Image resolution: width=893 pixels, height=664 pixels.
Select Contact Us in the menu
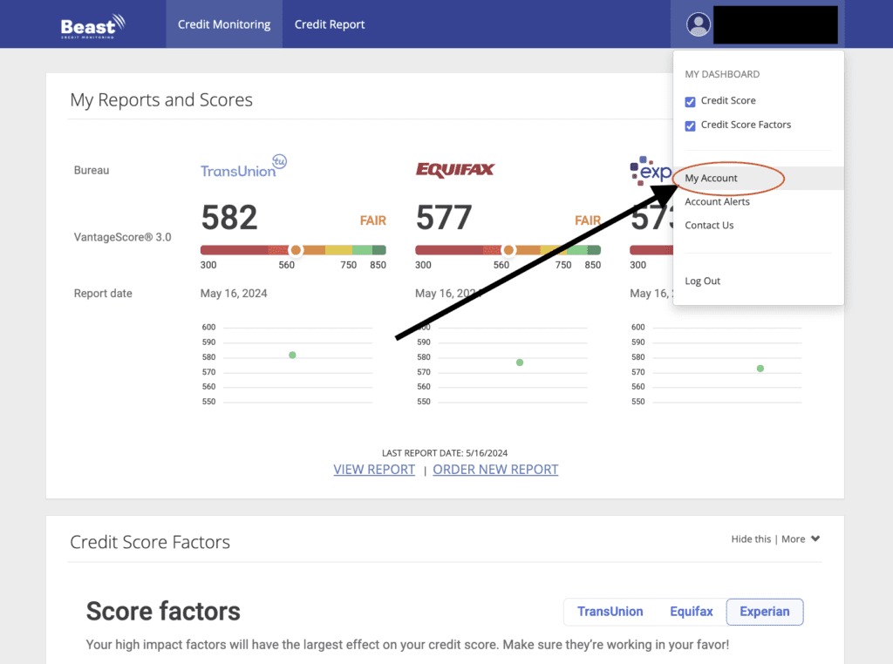tap(707, 225)
